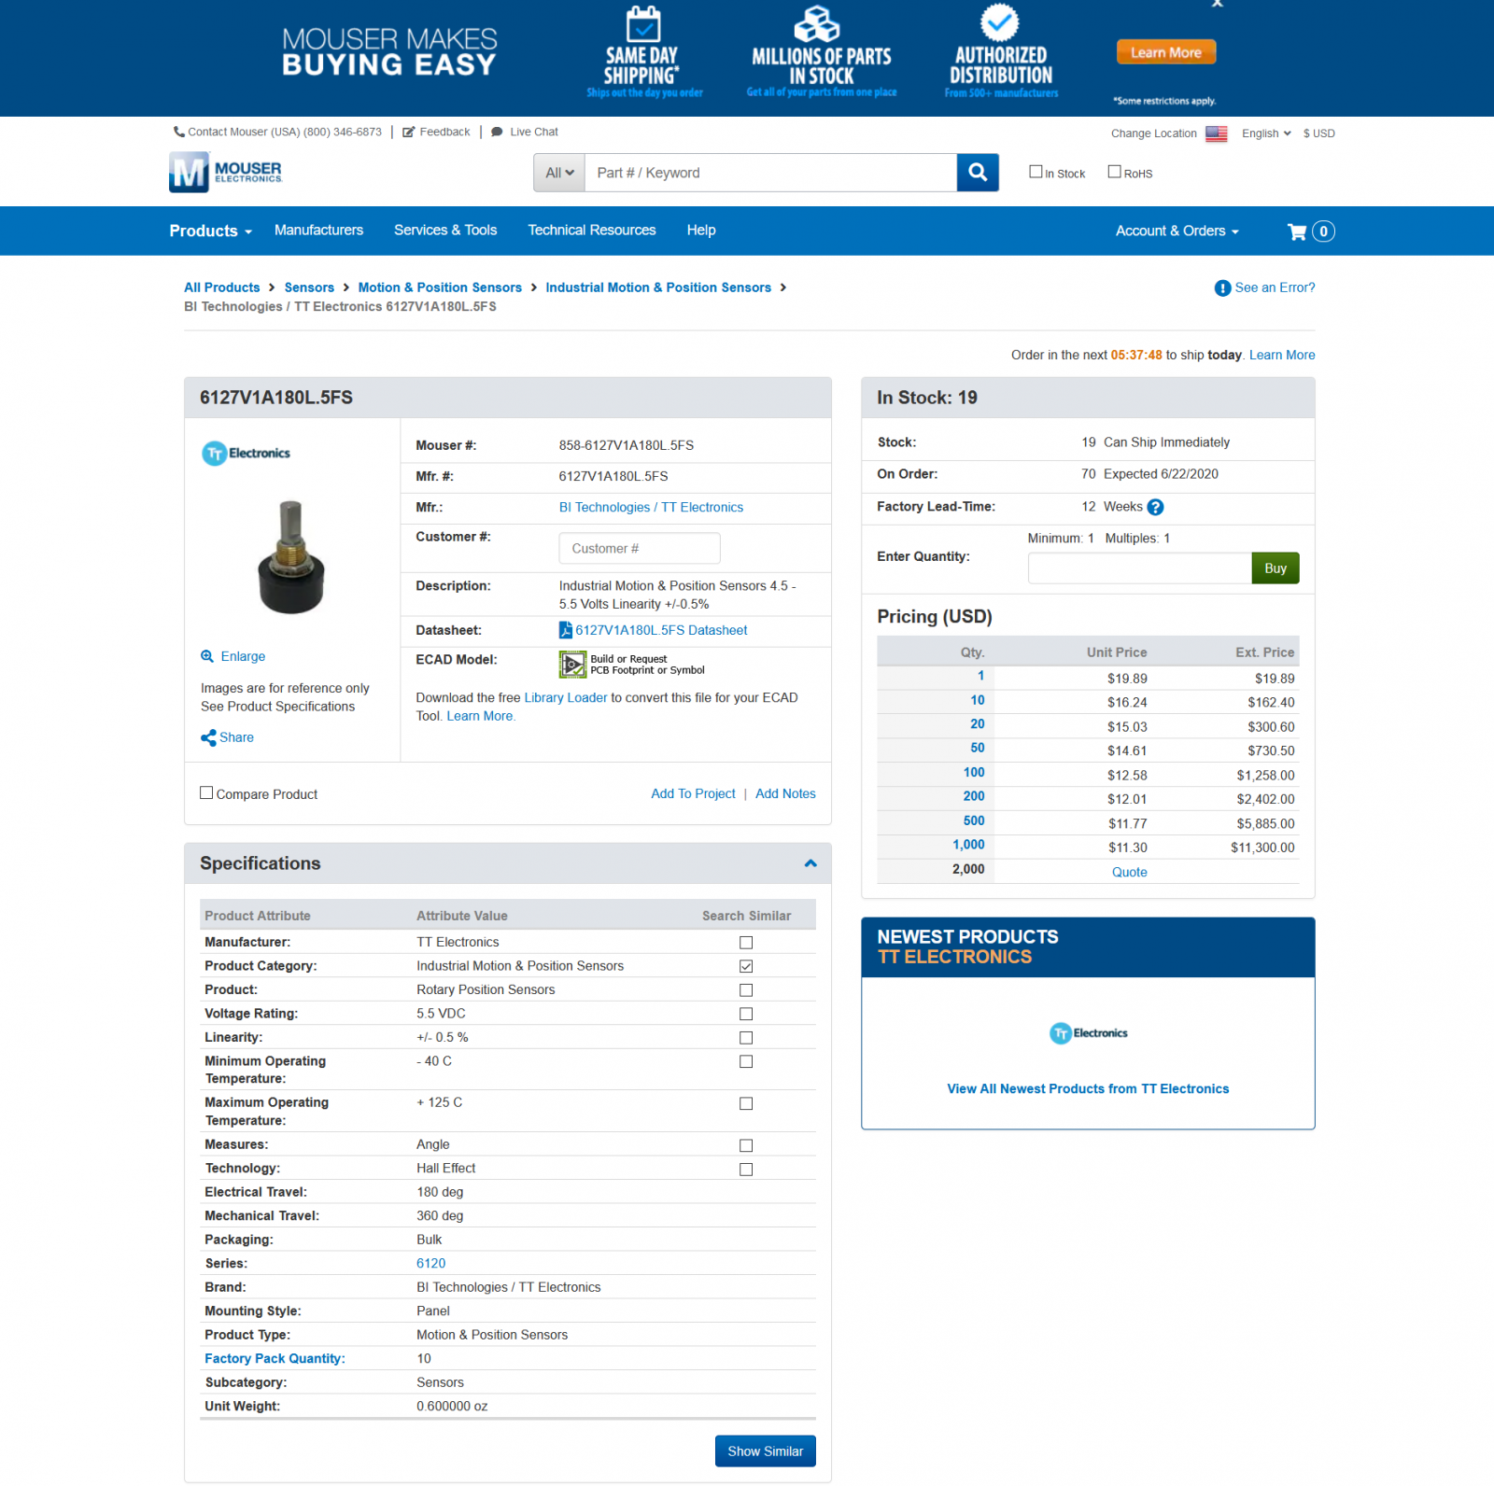Click the Feedback pencil icon

(408, 132)
